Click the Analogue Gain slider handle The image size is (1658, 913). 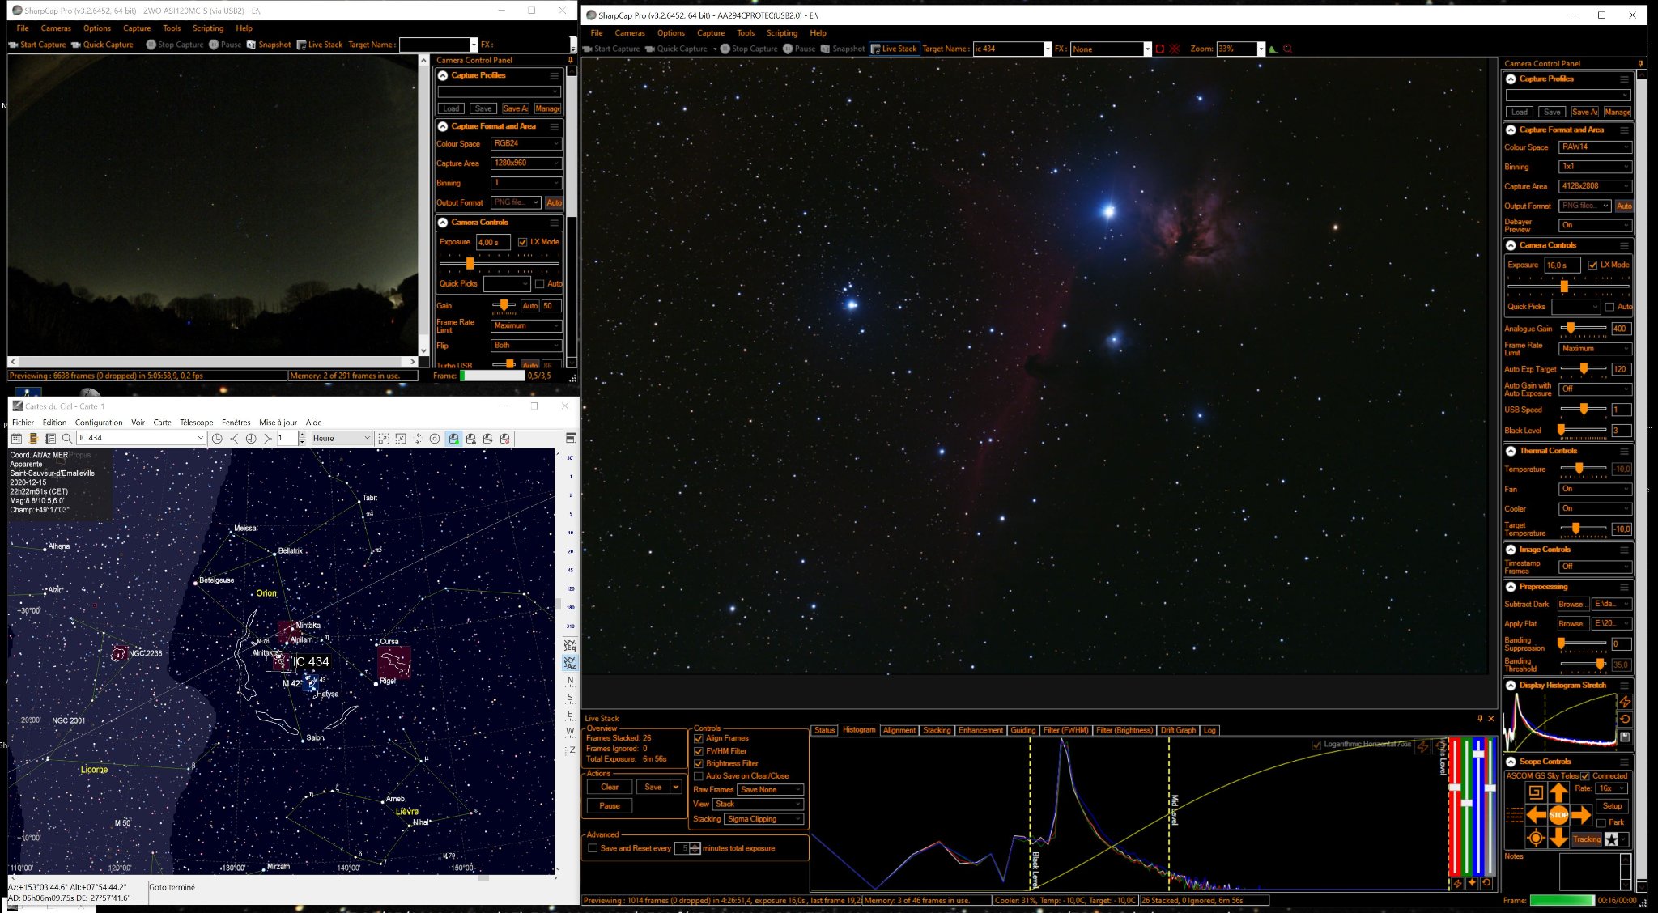click(x=1571, y=328)
